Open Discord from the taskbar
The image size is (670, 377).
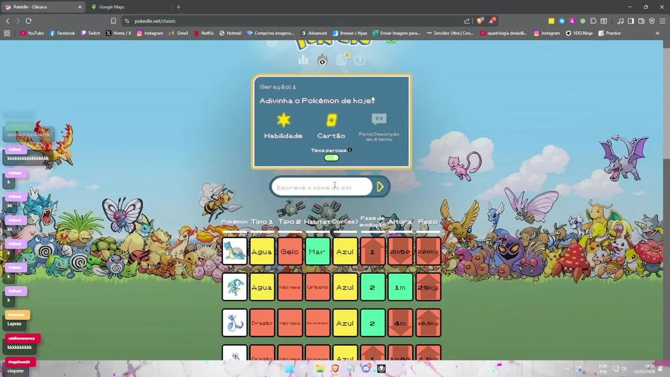(x=366, y=369)
